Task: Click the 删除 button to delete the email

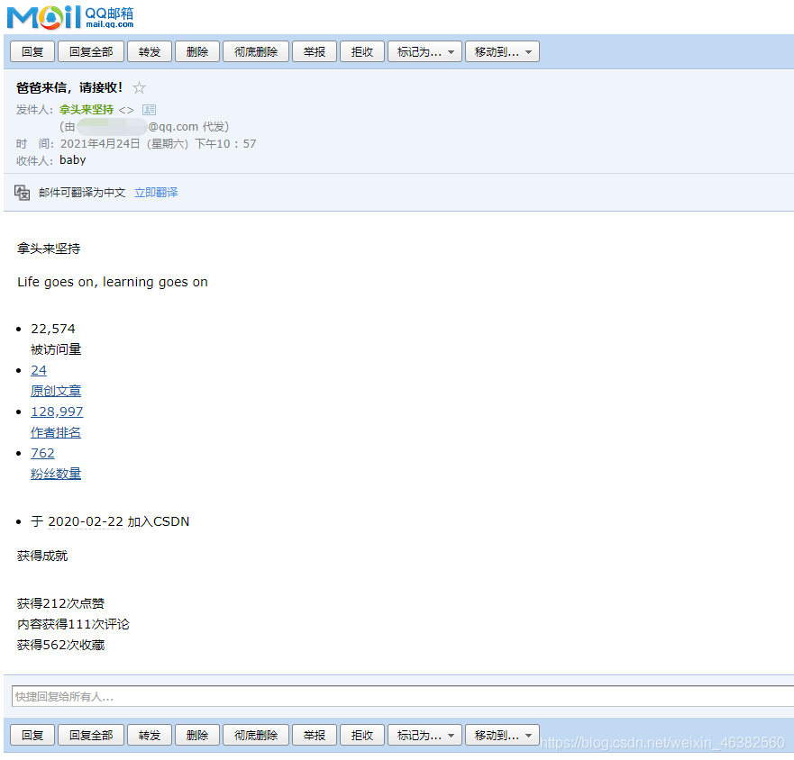Action: point(196,51)
